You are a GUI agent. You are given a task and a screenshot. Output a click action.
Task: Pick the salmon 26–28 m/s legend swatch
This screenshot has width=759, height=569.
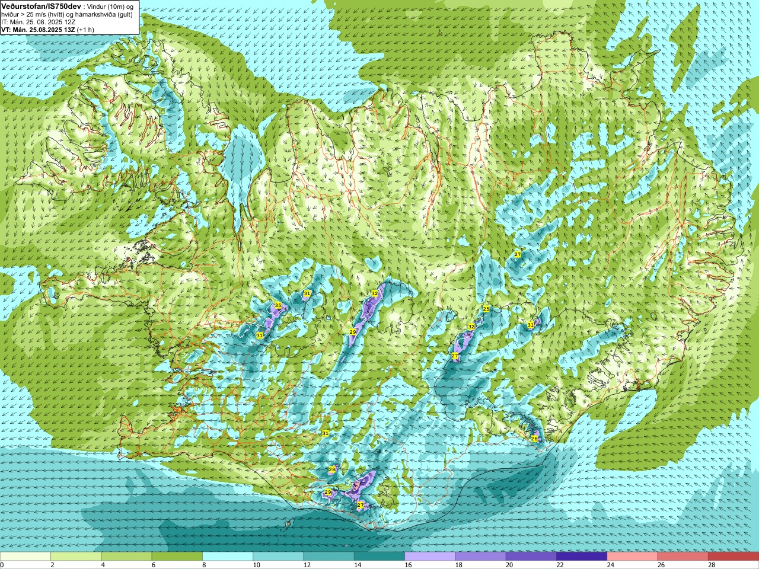click(x=683, y=557)
